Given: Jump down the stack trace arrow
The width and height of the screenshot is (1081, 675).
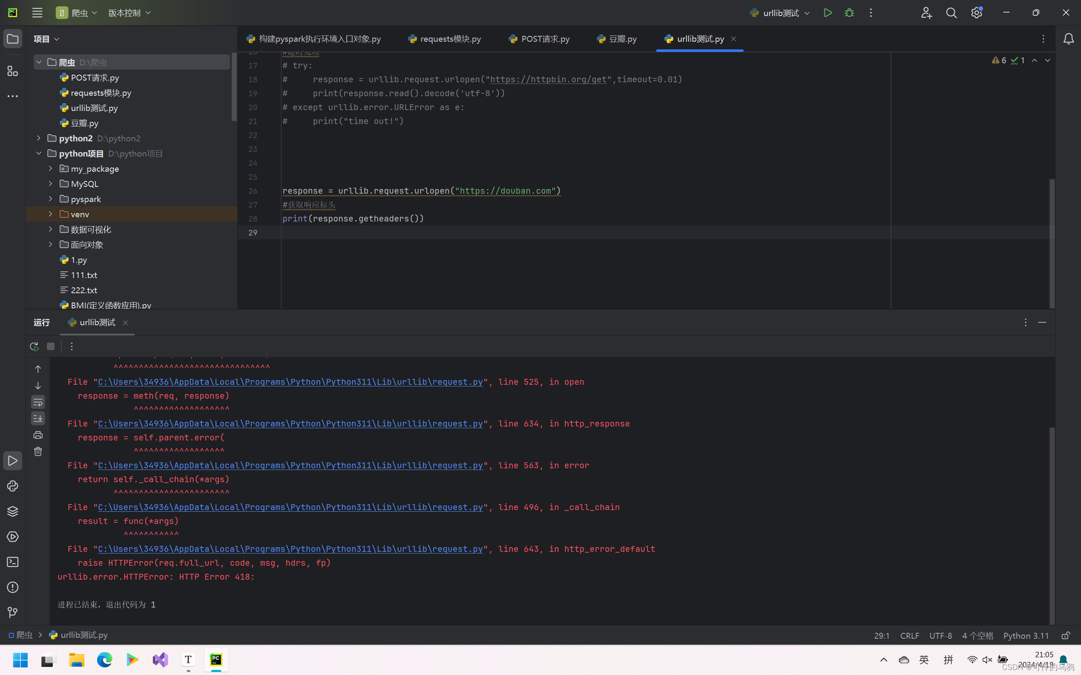Looking at the screenshot, I should pos(38,385).
